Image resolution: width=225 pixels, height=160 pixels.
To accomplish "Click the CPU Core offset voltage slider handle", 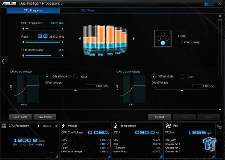I will [75, 90].
